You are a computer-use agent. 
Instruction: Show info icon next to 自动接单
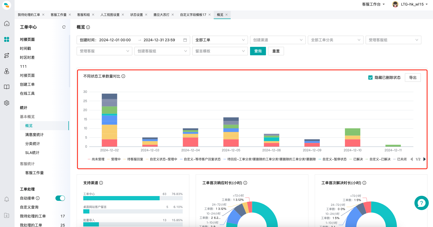pos(38,198)
